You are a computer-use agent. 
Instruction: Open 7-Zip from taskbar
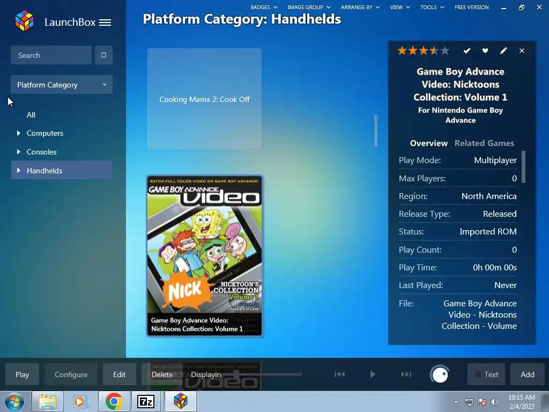click(146, 401)
